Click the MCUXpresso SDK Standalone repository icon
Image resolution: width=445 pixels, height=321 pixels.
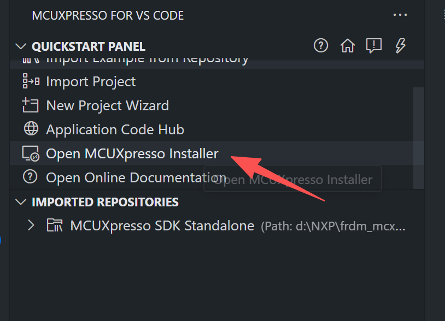tap(55, 225)
